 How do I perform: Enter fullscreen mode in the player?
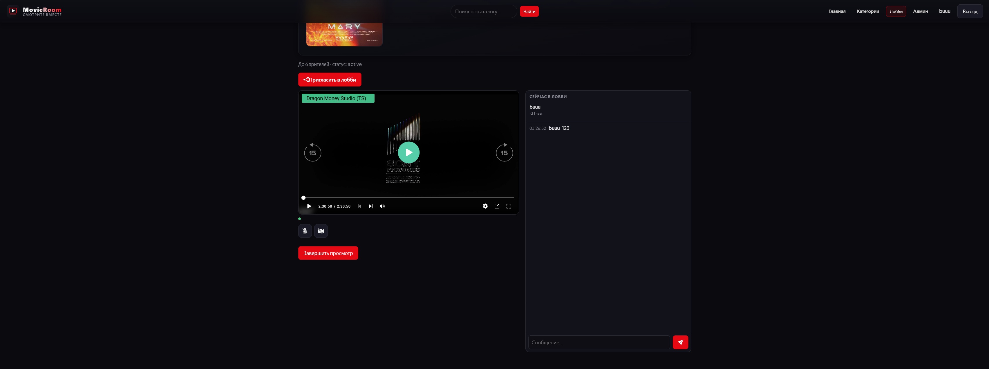(509, 206)
